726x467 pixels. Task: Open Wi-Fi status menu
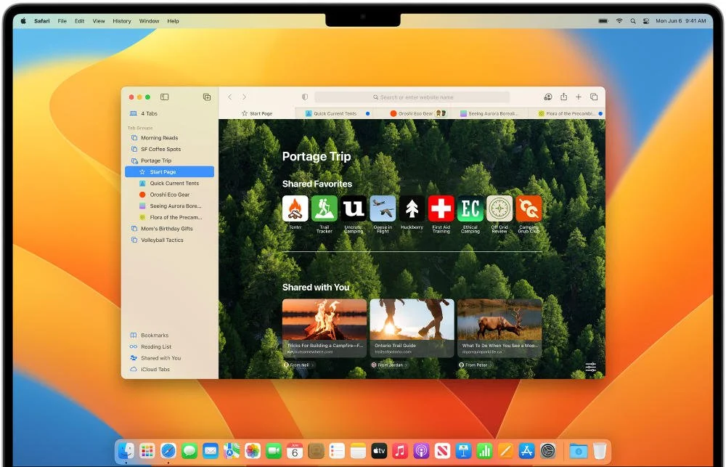click(x=619, y=21)
